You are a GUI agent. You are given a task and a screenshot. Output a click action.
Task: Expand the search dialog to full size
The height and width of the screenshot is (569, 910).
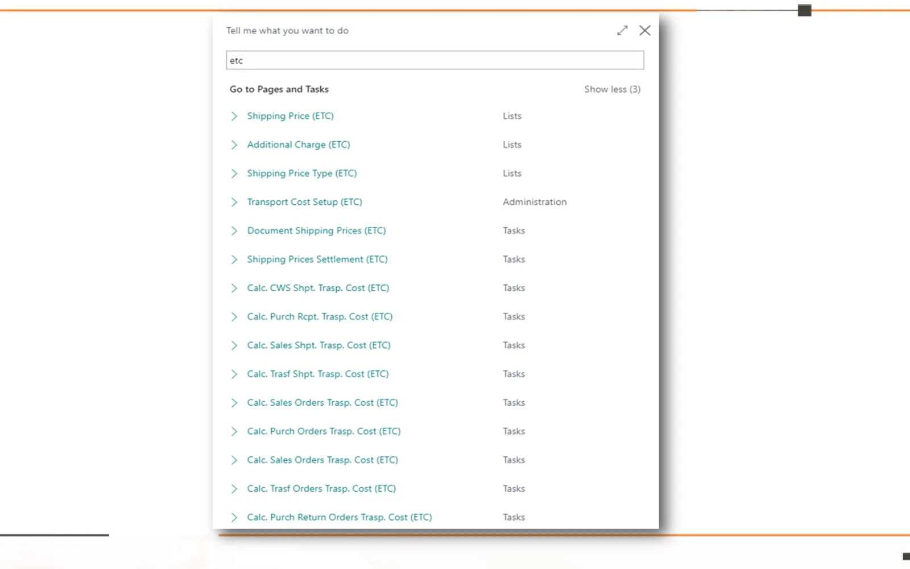coord(622,31)
